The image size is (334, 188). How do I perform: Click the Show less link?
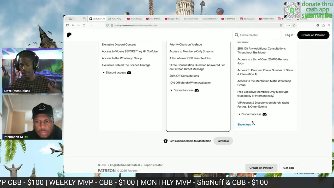pyautogui.click(x=244, y=125)
